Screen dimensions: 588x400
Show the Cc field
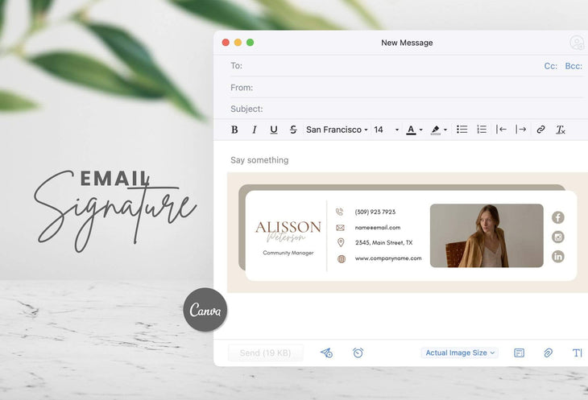[551, 66]
